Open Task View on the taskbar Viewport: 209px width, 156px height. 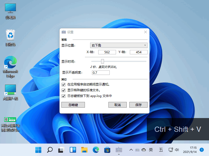point(61,150)
